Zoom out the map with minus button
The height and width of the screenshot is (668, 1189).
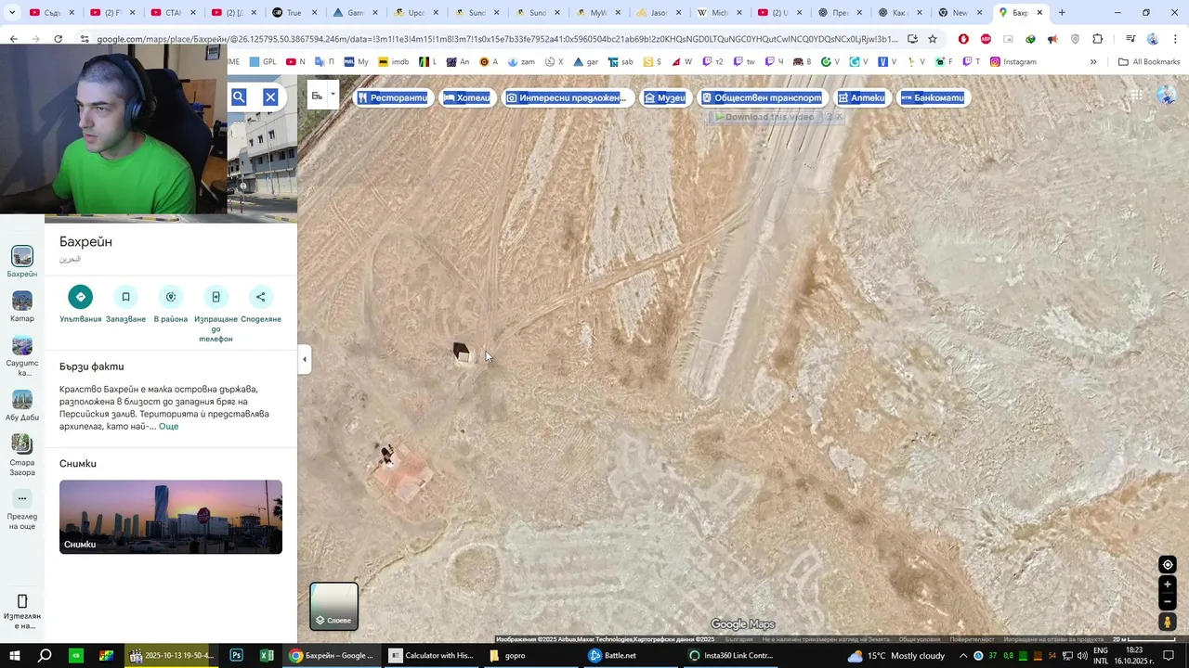pos(1168,602)
